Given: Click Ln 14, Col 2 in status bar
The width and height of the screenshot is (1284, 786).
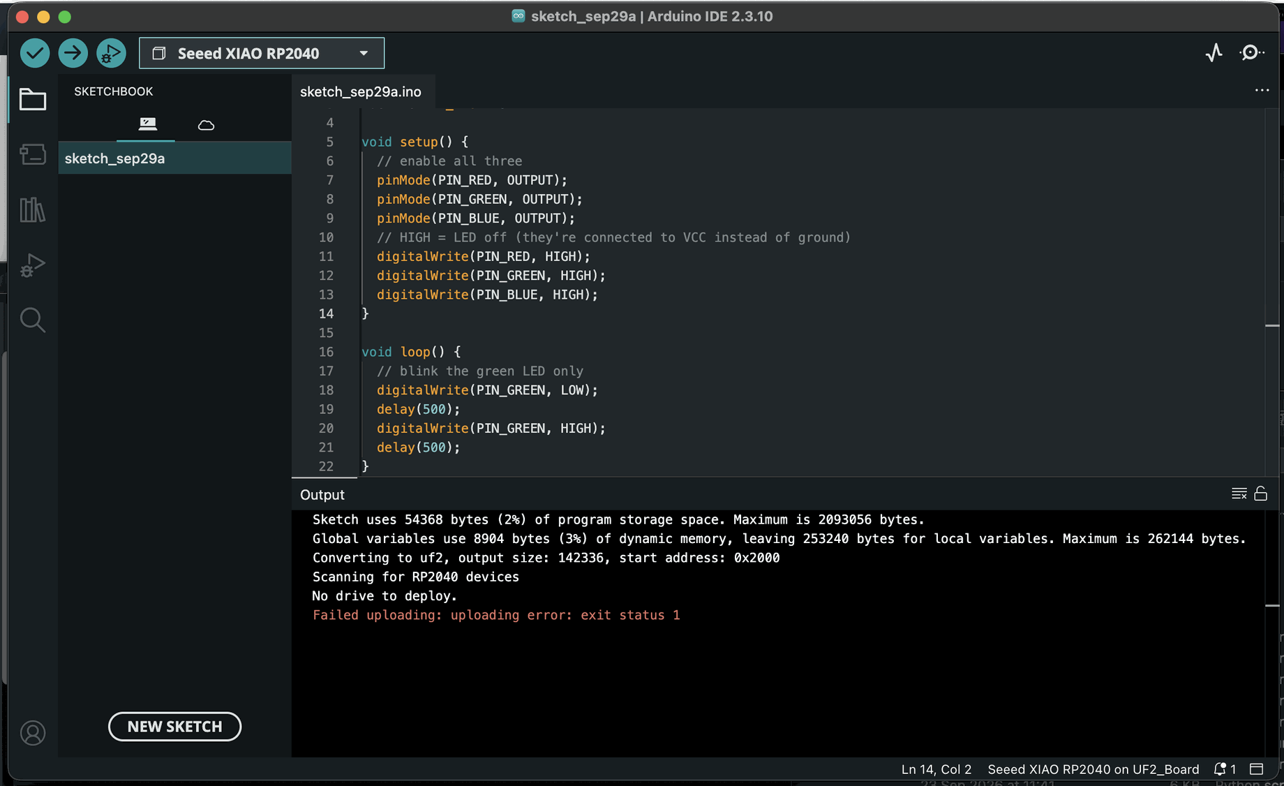Looking at the screenshot, I should [x=936, y=769].
